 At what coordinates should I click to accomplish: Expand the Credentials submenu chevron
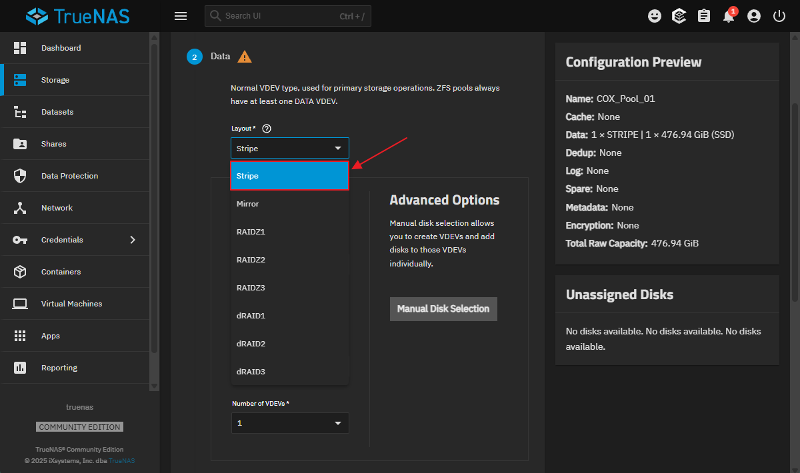(133, 240)
